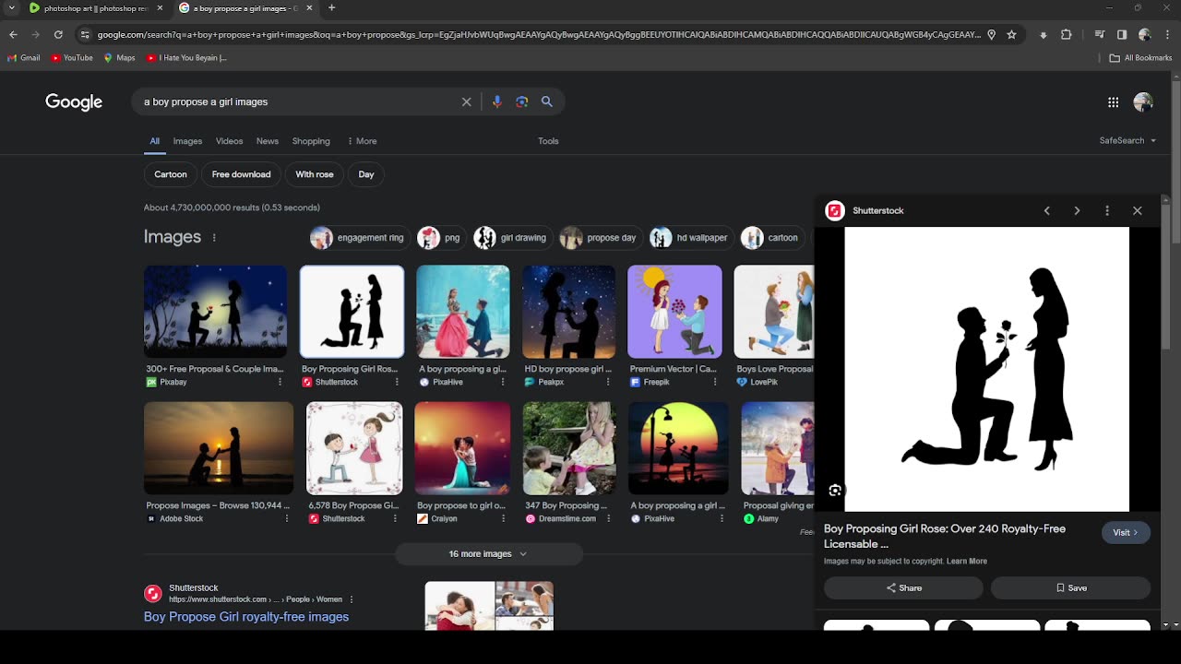Apply the Cartoon filter chip

171,174
